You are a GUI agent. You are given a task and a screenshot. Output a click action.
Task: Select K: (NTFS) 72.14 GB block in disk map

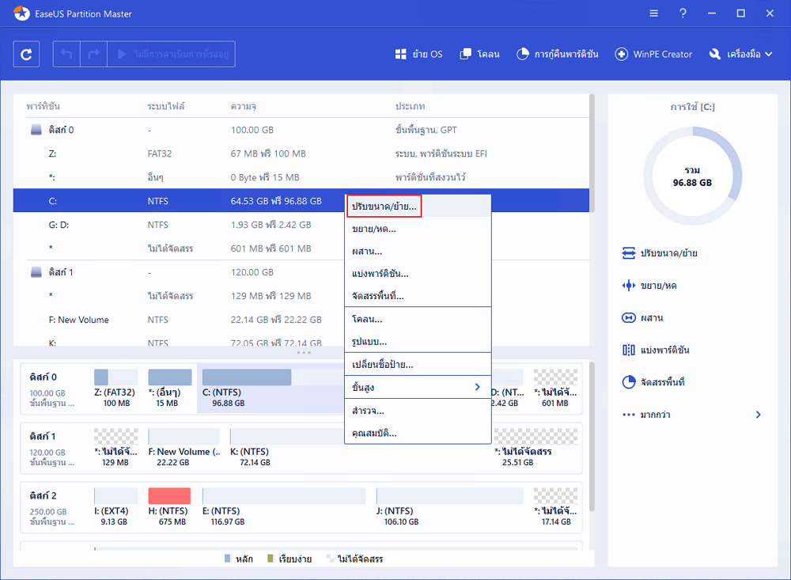tap(286, 447)
